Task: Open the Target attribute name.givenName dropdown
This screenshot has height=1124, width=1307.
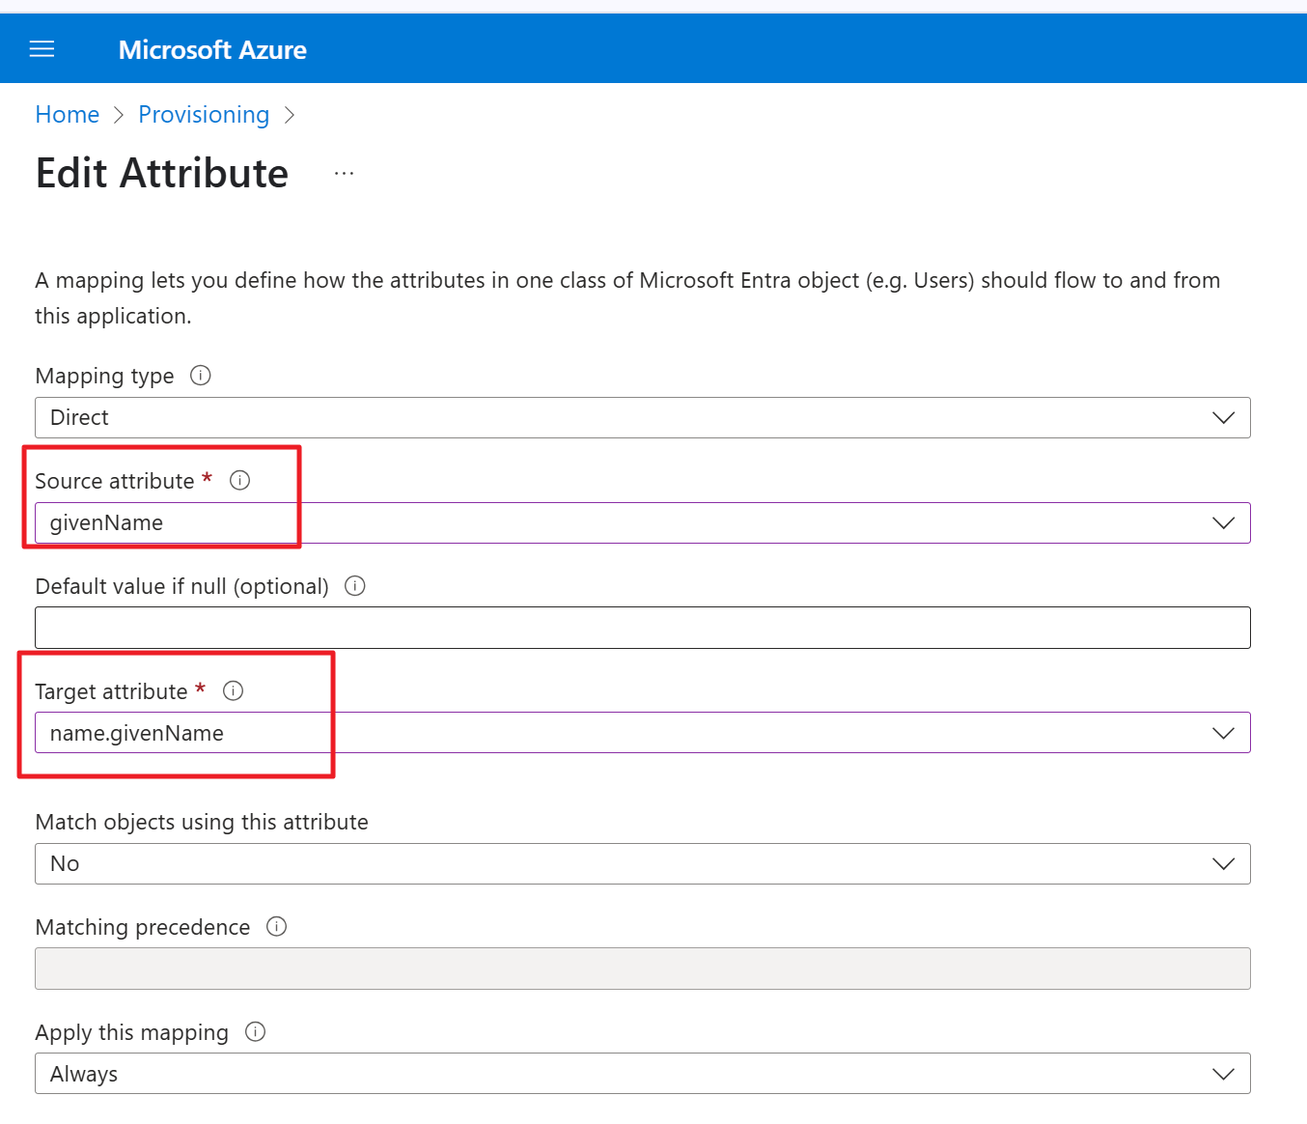Action: (x=642, y=733)
